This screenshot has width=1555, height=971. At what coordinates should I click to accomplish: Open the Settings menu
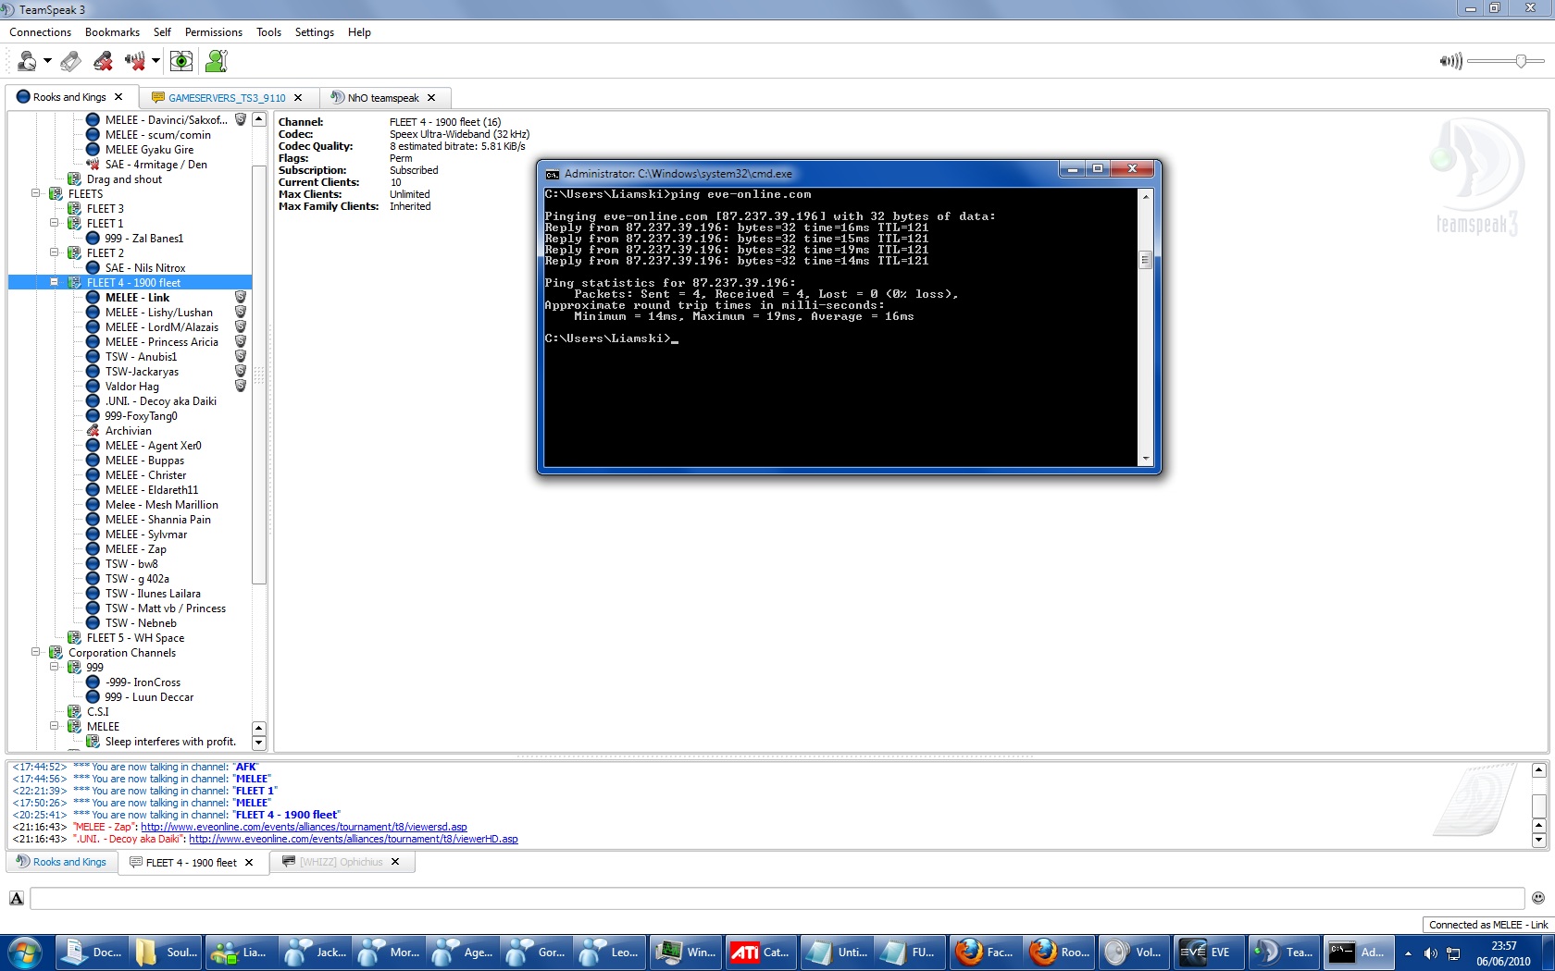click(x=315, y=32)
